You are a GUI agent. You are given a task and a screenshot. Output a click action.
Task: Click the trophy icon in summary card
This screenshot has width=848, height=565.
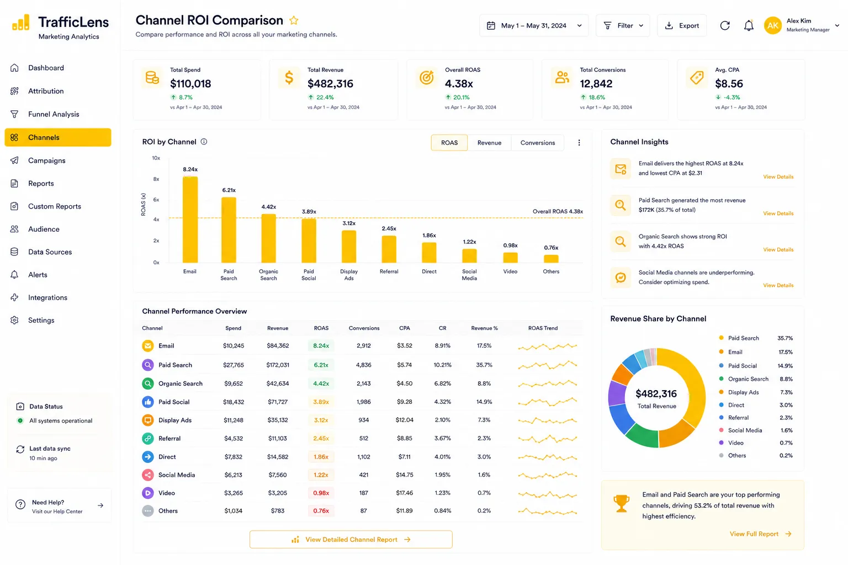[x=622, y=503]
